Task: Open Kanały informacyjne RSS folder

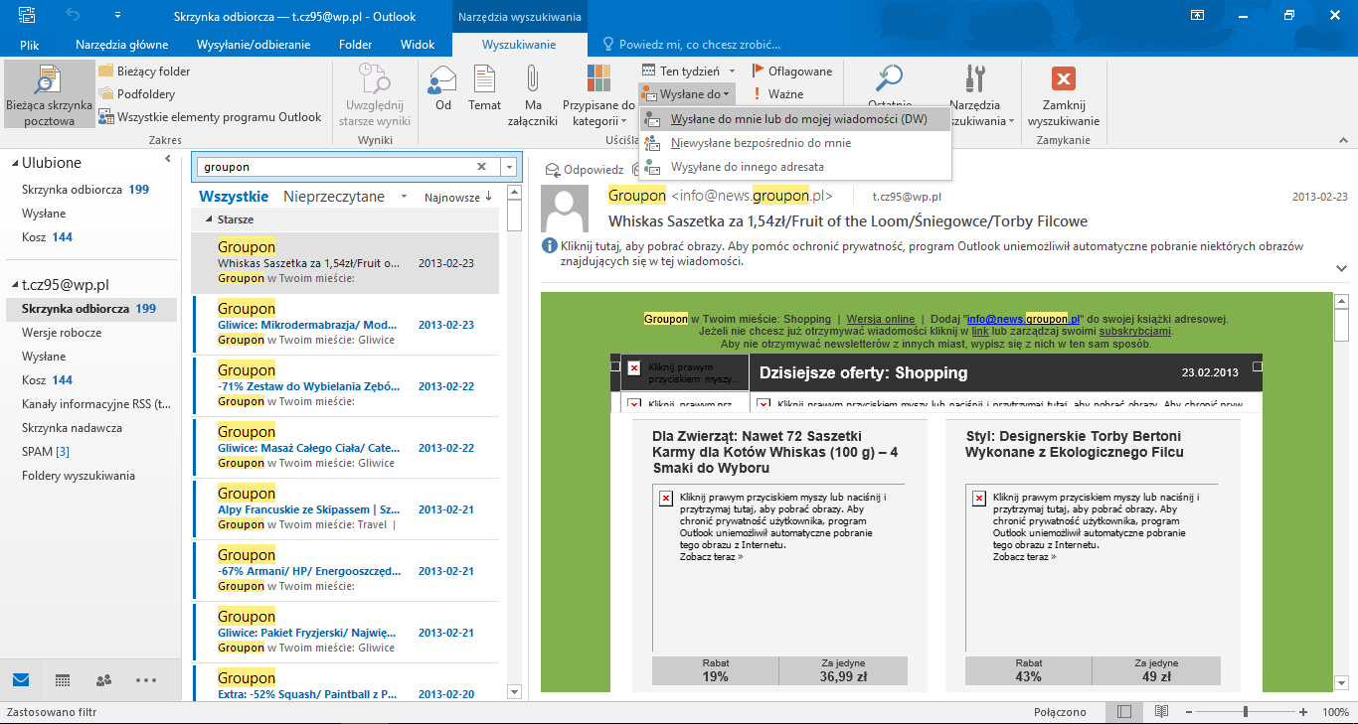Action: click(97, 404)
